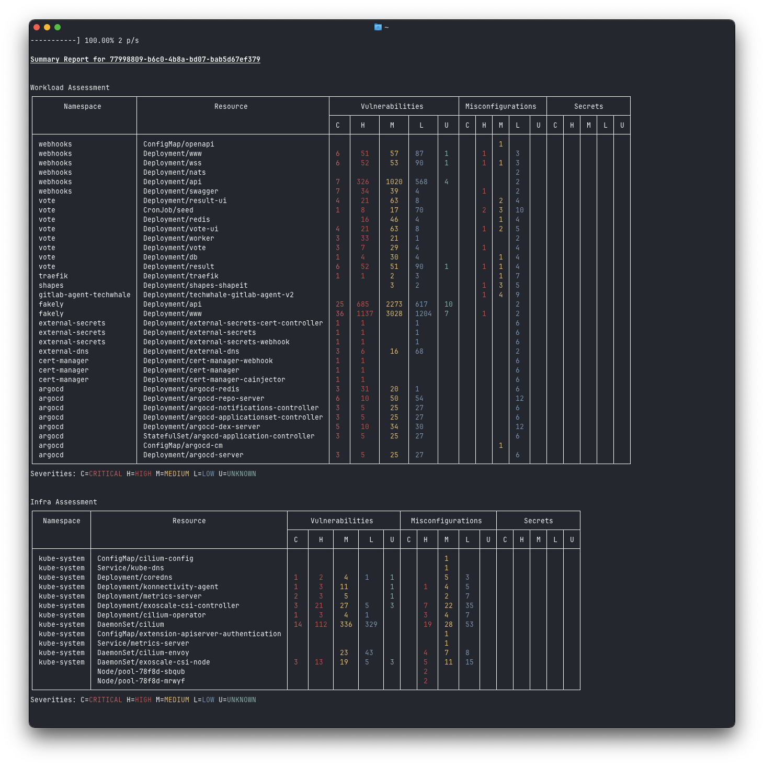Click 'StatefulSet/argocd-application-controller' resource name
This screenshot has width=764, height=766.
point(229,436)
